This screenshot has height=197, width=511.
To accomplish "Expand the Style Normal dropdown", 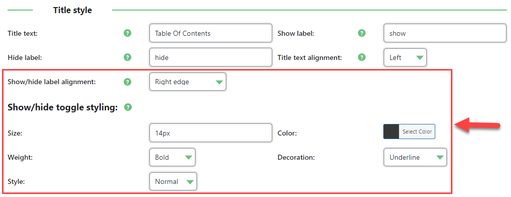I will (x=173, y=181).
